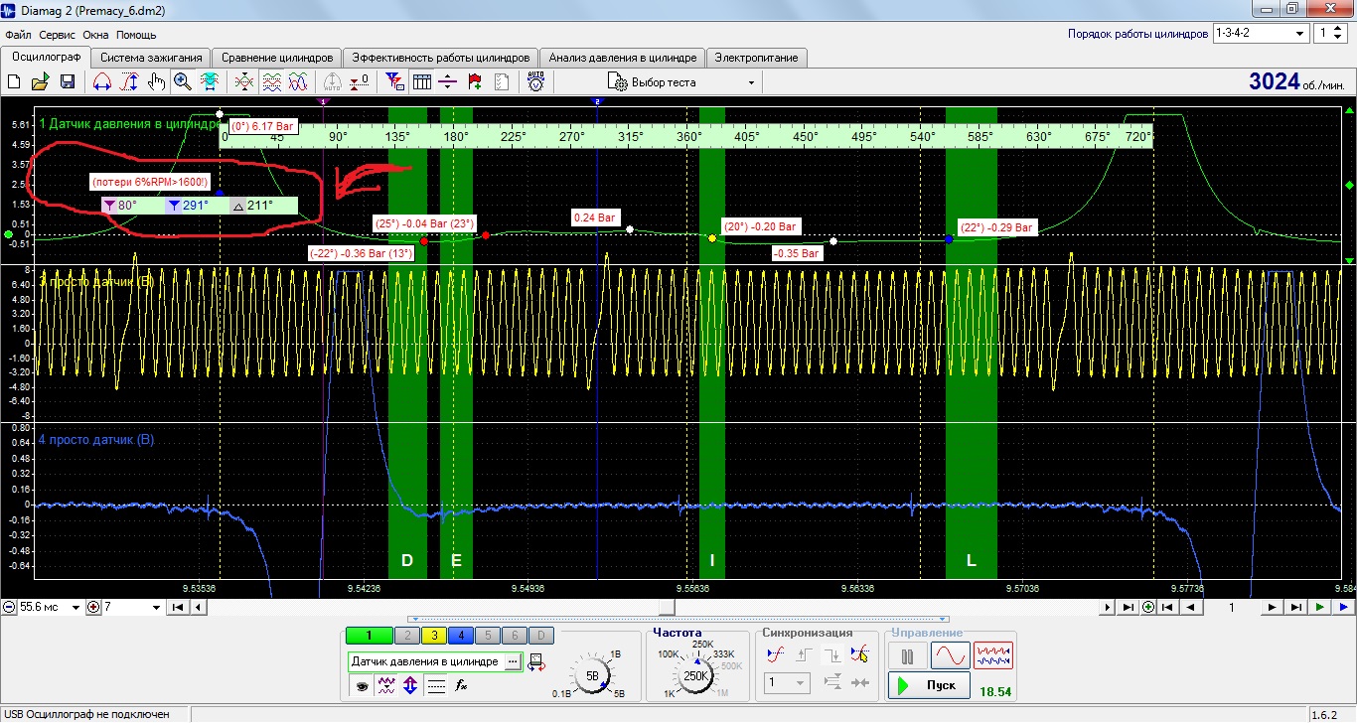1357x723 pixels.
Task: Toggle channel 4 blue button
Action: tap(459, 636)
